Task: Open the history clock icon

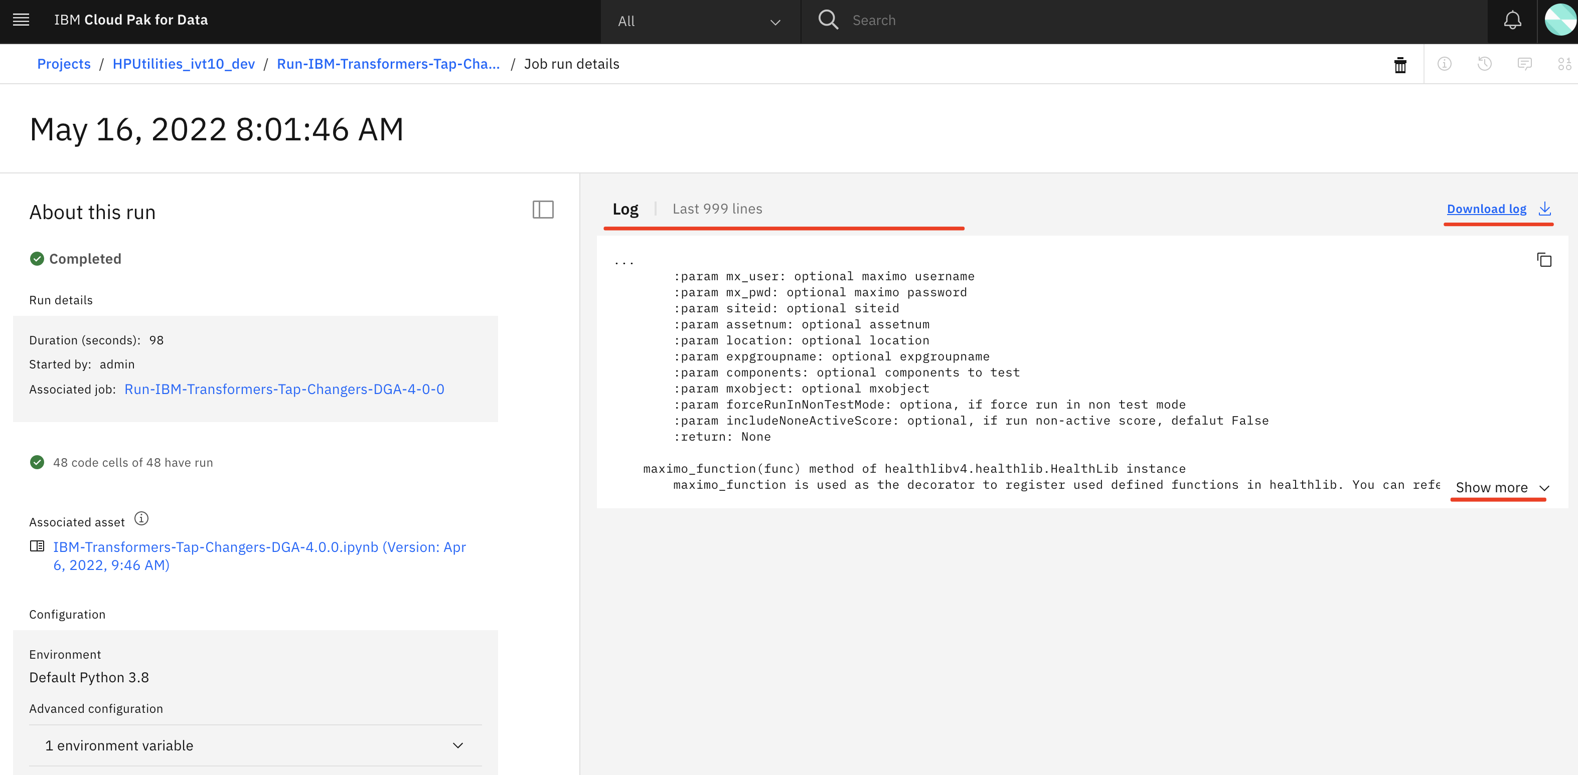Action: coord(1484,64)
